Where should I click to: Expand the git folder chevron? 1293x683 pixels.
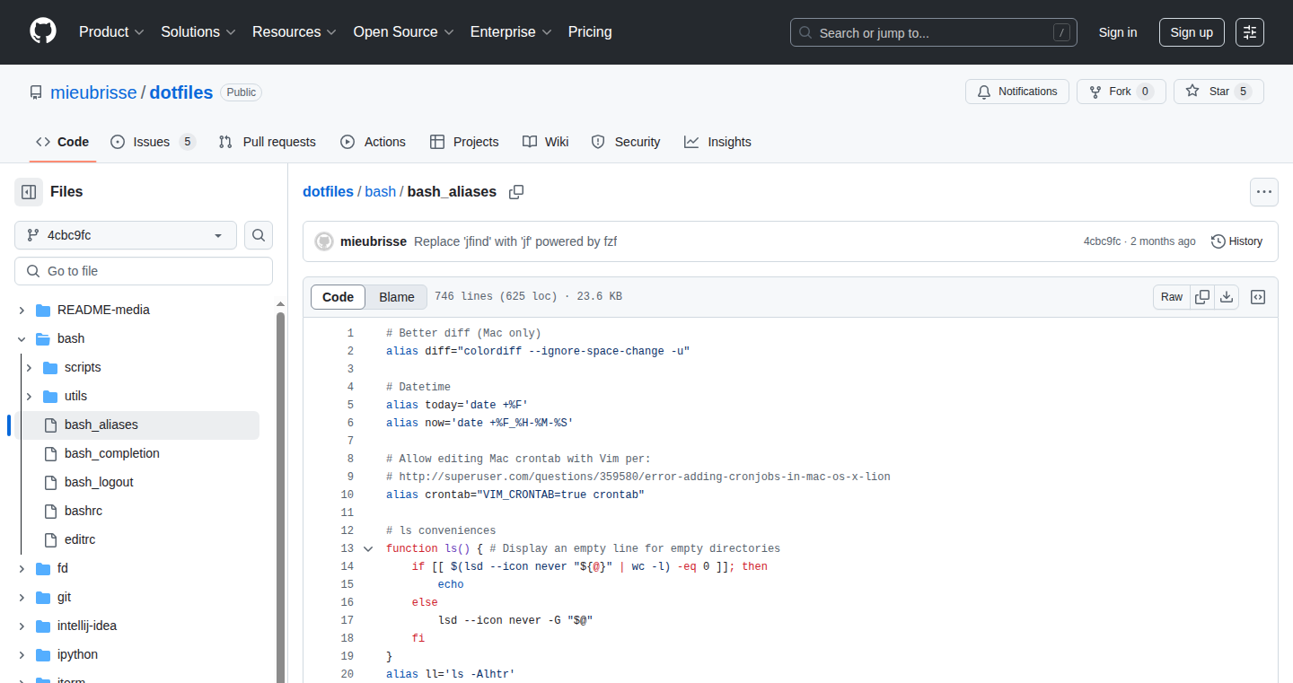pos(22,597)
